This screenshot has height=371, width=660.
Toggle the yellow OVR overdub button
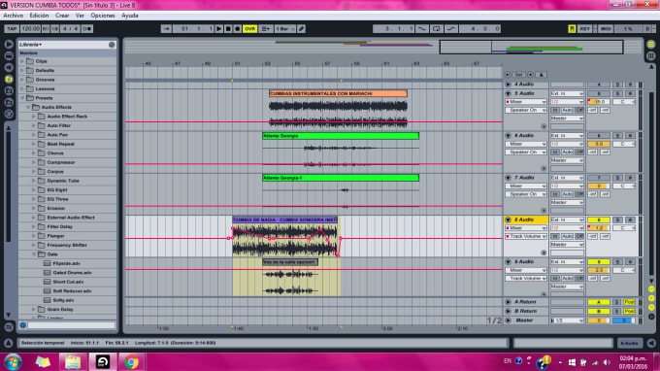(250, 28)
